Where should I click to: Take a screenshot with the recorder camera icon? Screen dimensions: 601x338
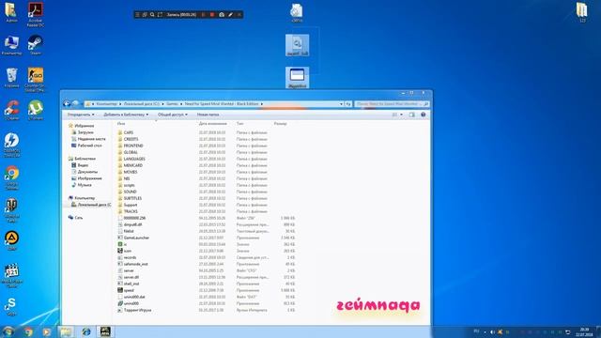click(x=222, y=15)
